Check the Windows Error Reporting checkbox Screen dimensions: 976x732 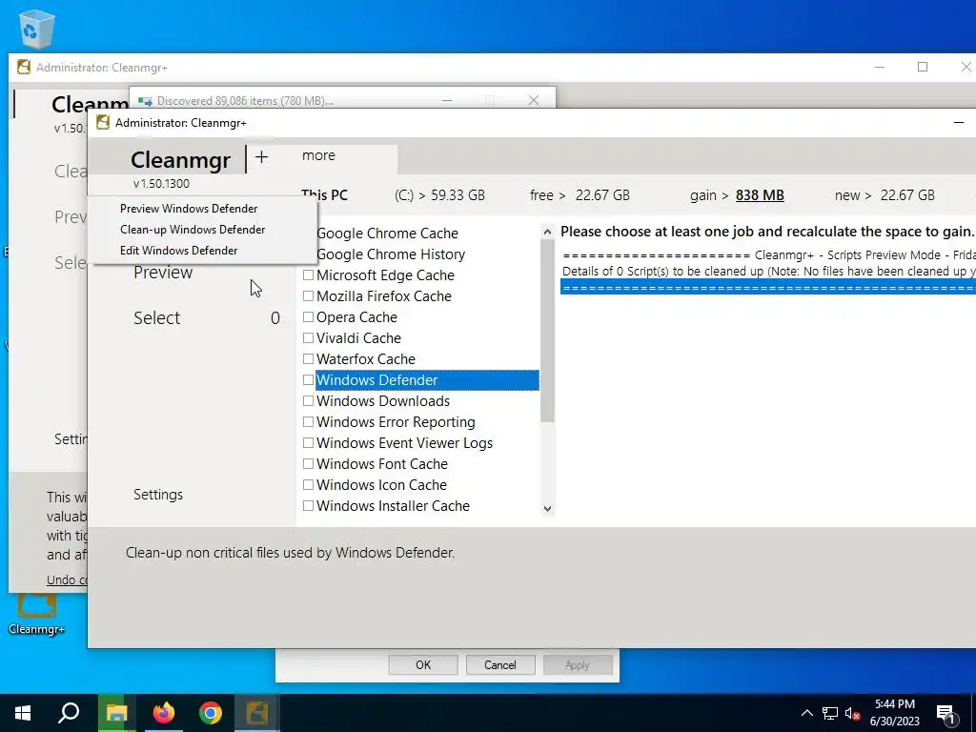308,422
